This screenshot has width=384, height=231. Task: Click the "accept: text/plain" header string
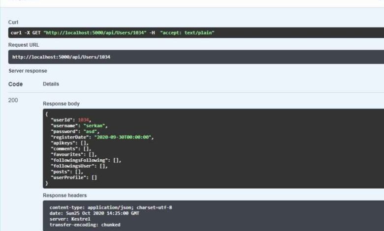pyautogui.click(x=188, y=33)
